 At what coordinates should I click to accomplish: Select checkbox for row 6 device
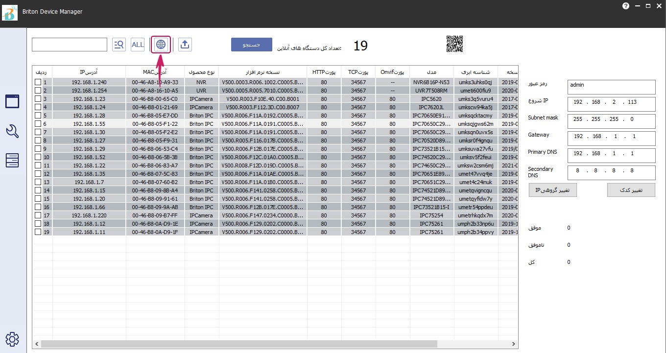pos(38,124)
